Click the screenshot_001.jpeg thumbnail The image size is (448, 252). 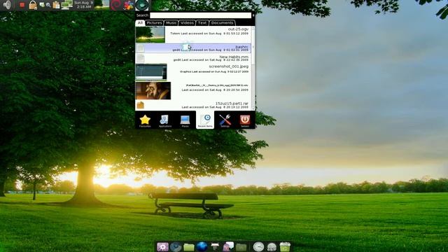click(x=151, y=72)
